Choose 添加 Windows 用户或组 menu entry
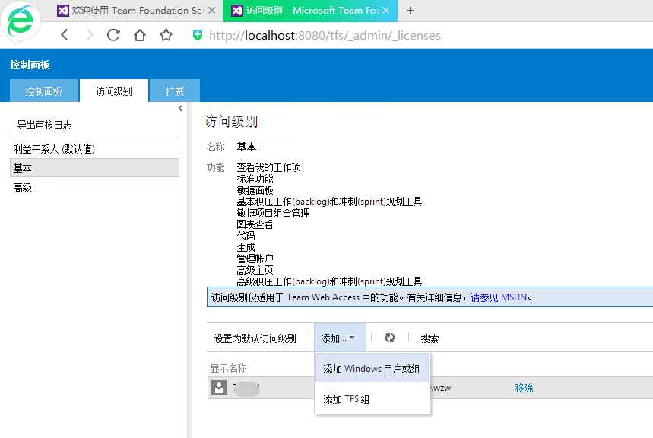 [x=372, y=368]
